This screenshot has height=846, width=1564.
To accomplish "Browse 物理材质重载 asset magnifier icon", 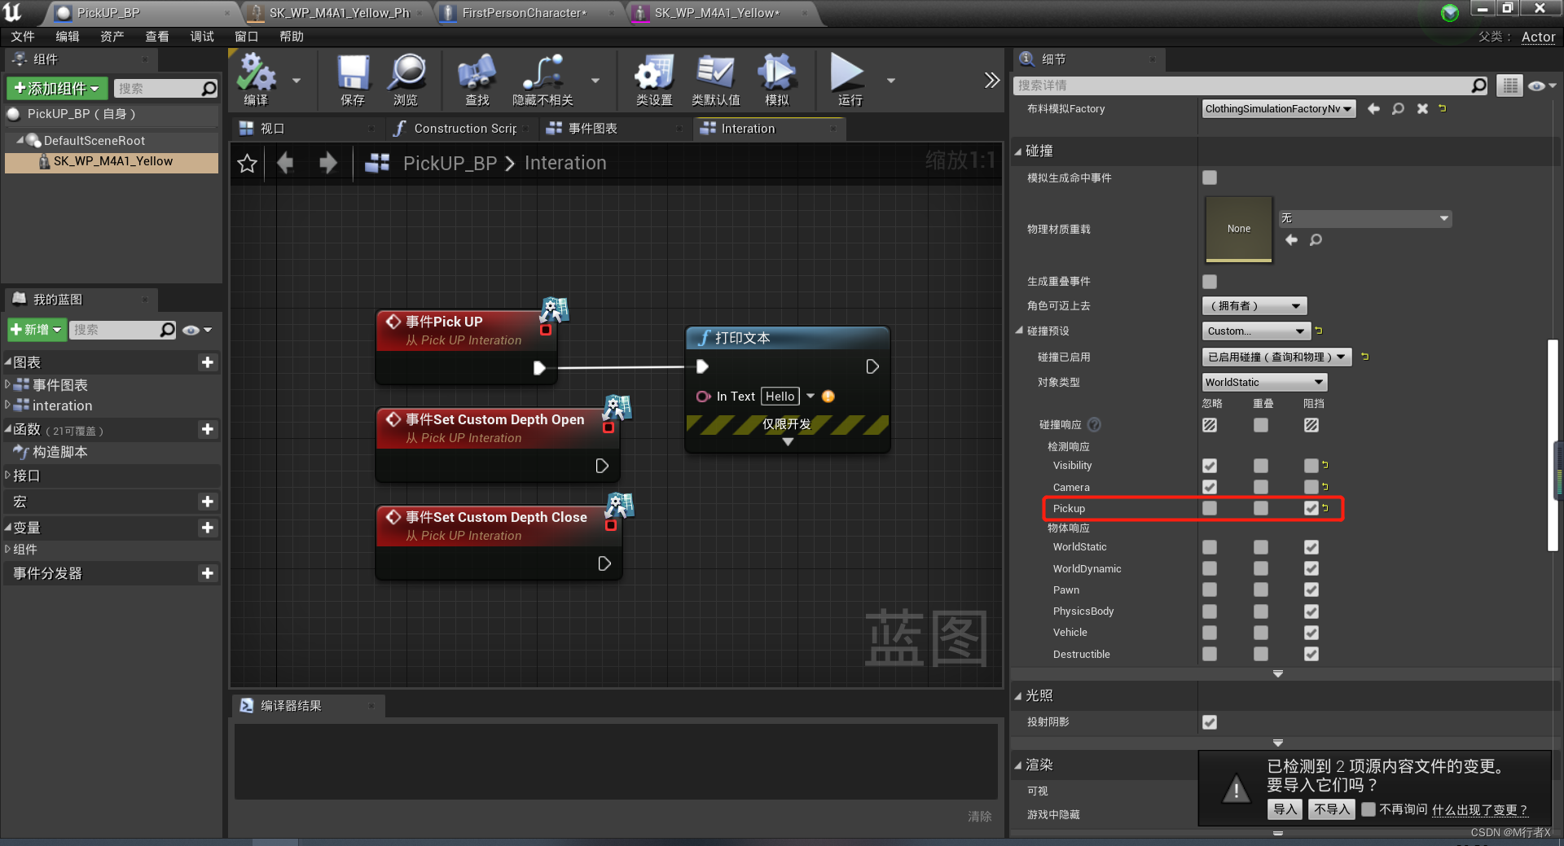I will click(x=1316, y=239).
